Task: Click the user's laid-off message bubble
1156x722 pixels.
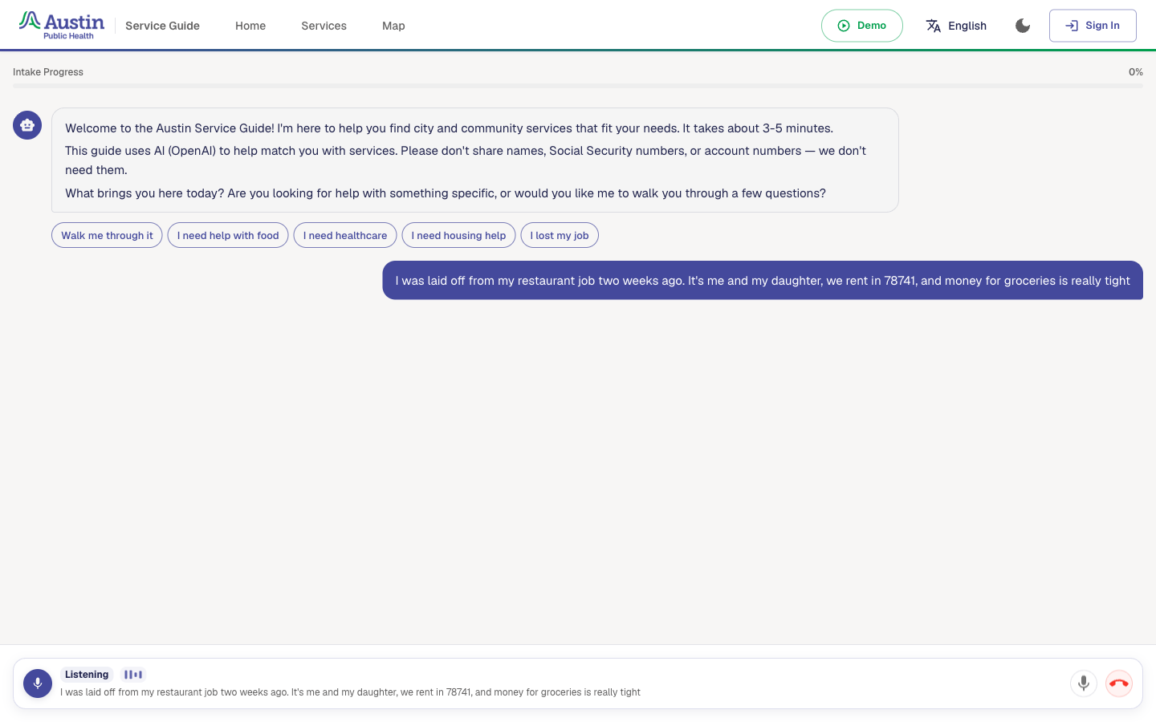Action: [x=763, y=280]
